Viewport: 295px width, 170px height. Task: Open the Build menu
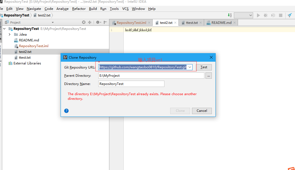93,9
